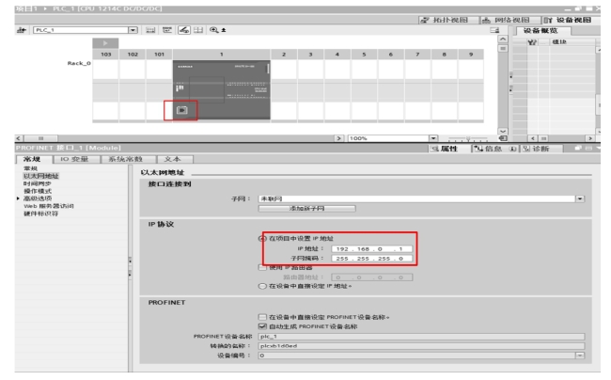The width and height of the screenshot is (611, 380).
Task: Click the zoom slider handle below the device view
Action: pos(468,138)
